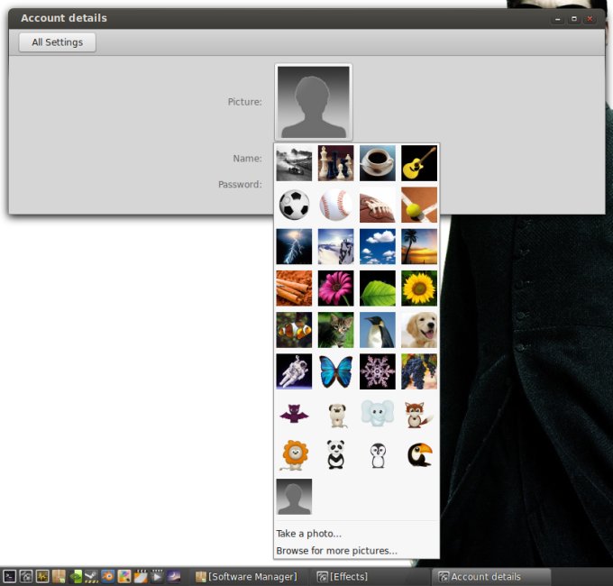Screen dimensions: 613x586
Task: Select the green leaf avatar
Action: (377, 288)
